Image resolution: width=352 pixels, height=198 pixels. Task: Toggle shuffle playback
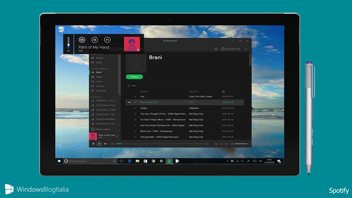[221, 144]
